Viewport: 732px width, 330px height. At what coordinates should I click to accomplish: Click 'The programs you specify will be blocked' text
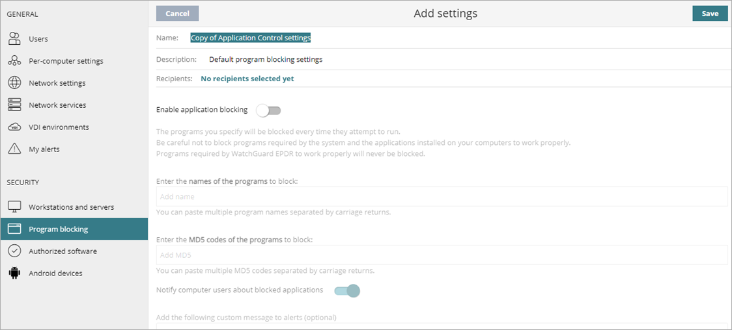(x=278, y=131)
